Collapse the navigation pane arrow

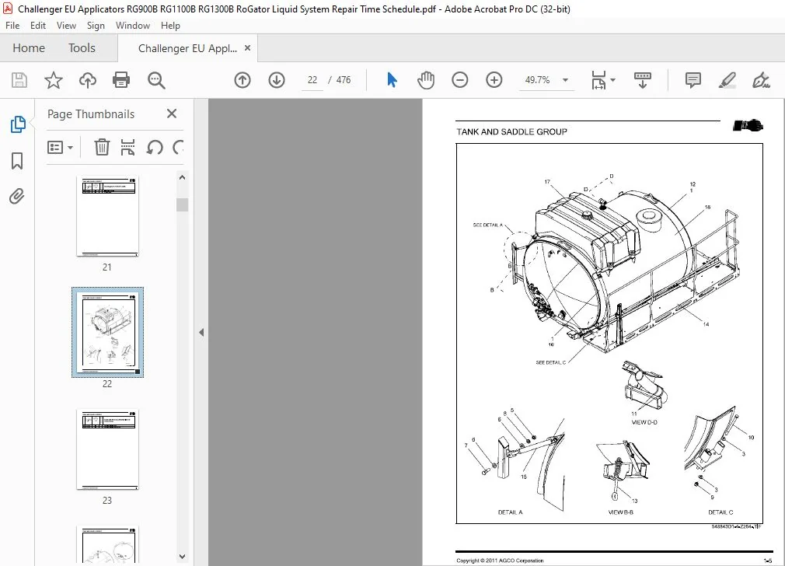click(x=201, y=332)
